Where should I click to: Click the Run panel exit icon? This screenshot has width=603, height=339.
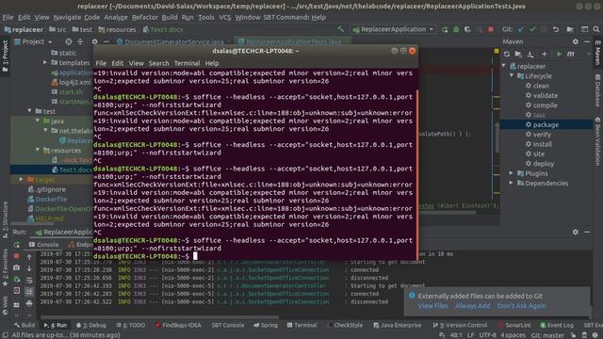pyautogui.click(x=17, y=291)
